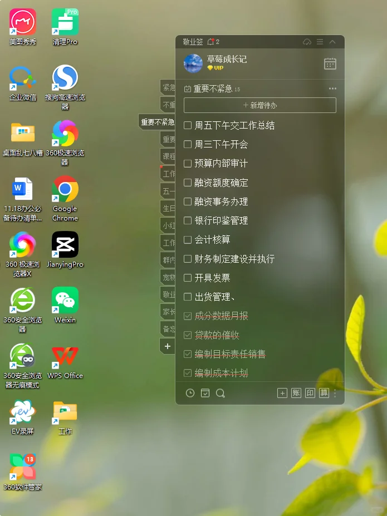Select the Weixin desktop icon
This screenshot has height=516, width=387.
65,305
